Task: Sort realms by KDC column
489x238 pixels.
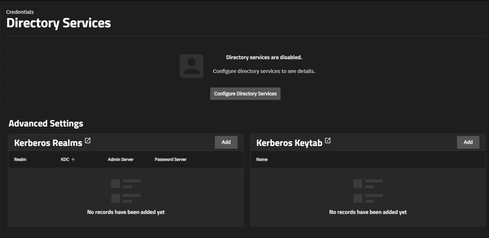Action: coord(68,159)
